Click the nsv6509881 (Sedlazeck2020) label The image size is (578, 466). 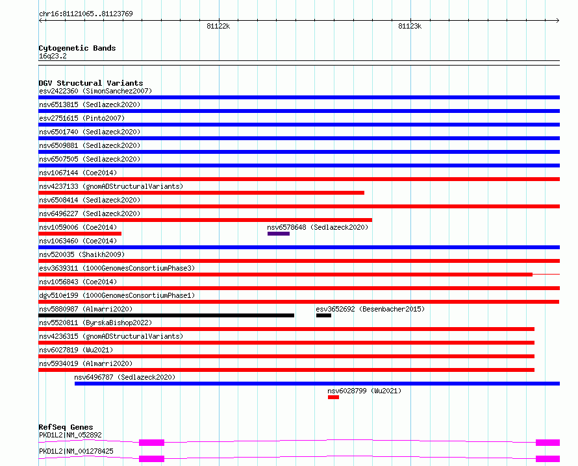click(x=90, y=145)
